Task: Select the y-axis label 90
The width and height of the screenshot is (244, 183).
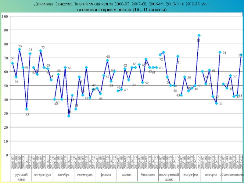Action: (x=6, y=30)
